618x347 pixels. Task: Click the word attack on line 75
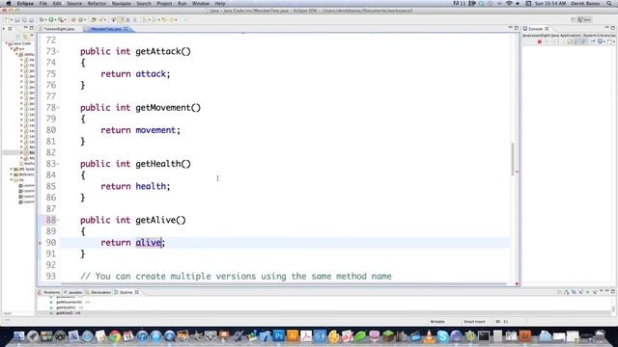tap(151, 74)
